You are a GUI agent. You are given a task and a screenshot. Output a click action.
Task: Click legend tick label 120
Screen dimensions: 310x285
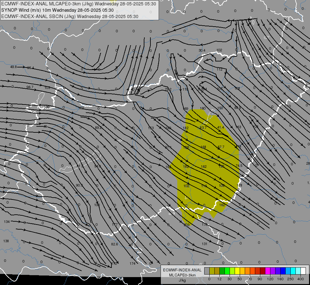point(270,279)
